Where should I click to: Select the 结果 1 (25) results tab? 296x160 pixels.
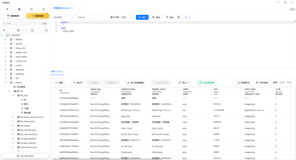(x=56, y=72)
